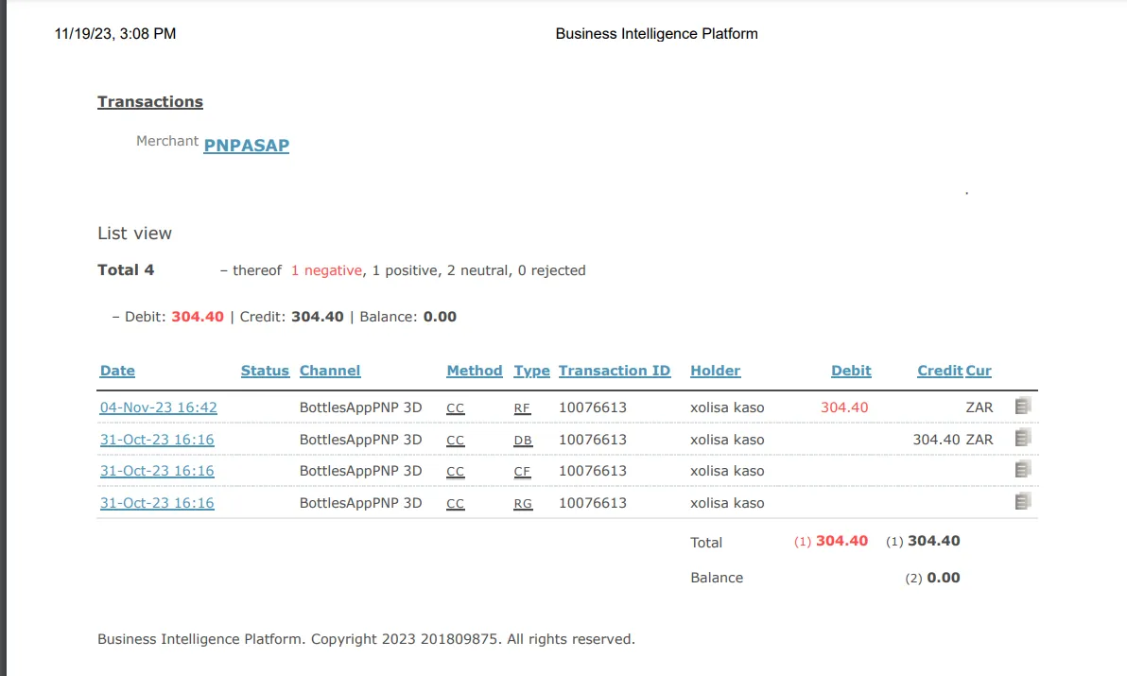This screenshot has width=1127, height=676.
Task: Sort by the Type column header
Action: [x=531, y=371]
